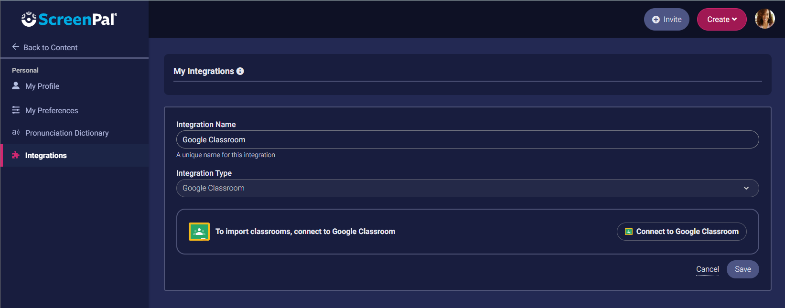This screenshot has height=308, width=785.
Task: Open the Create dropdown menu
Action: pos(721,19)
